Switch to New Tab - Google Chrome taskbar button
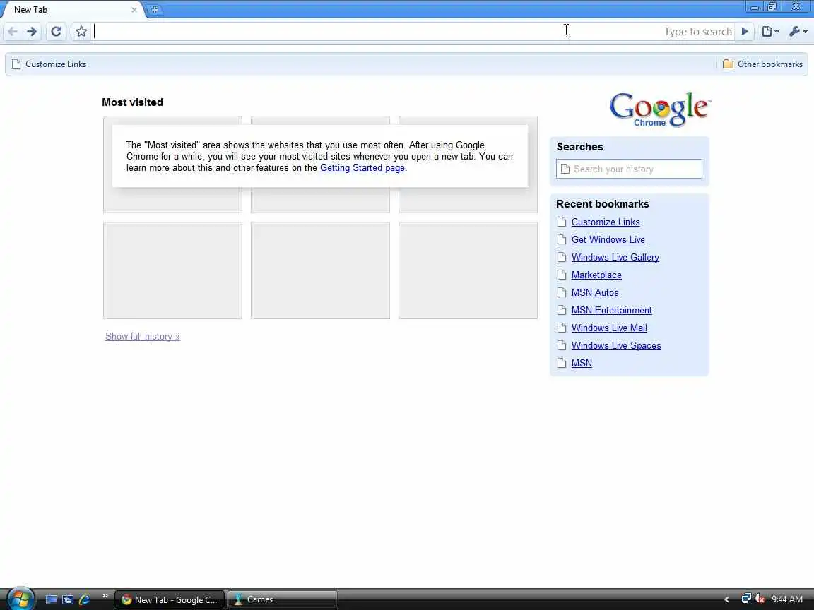814x610 pixels. point(170,599)
